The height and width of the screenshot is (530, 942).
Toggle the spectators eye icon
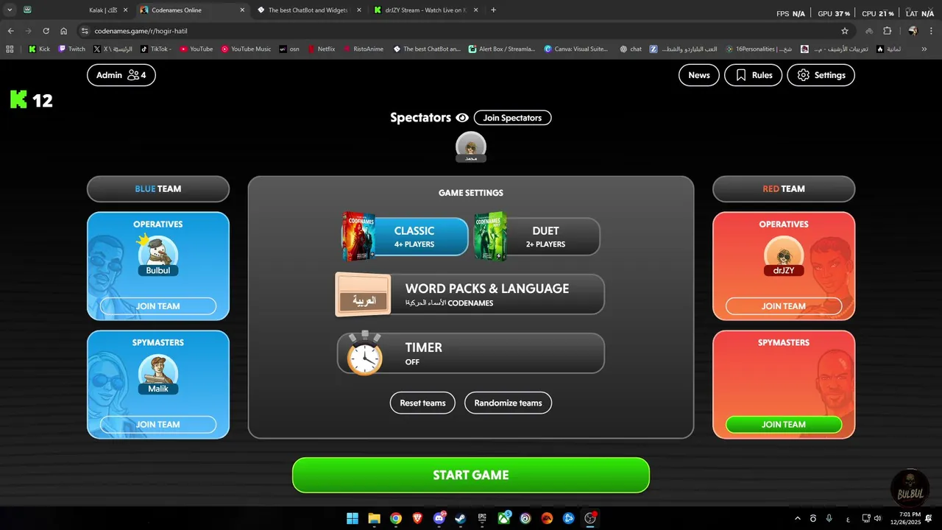coord(462,118)
